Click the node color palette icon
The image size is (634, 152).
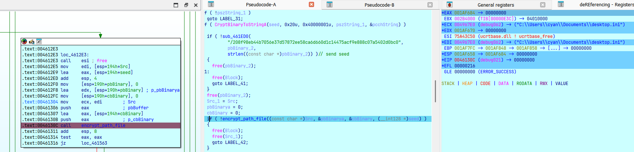click(x=24, y=42)
